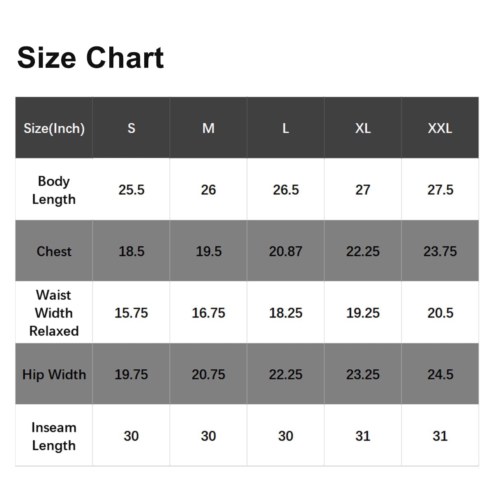Select the XXL size column header
This screenshot has width=493, height=493.
[440, 128]
